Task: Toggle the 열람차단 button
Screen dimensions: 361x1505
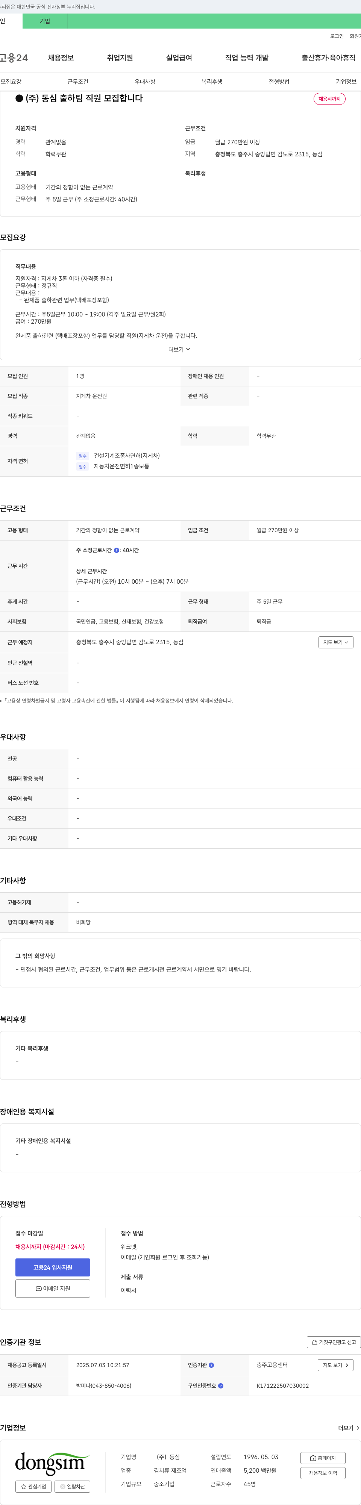Action: [73, 1486]
